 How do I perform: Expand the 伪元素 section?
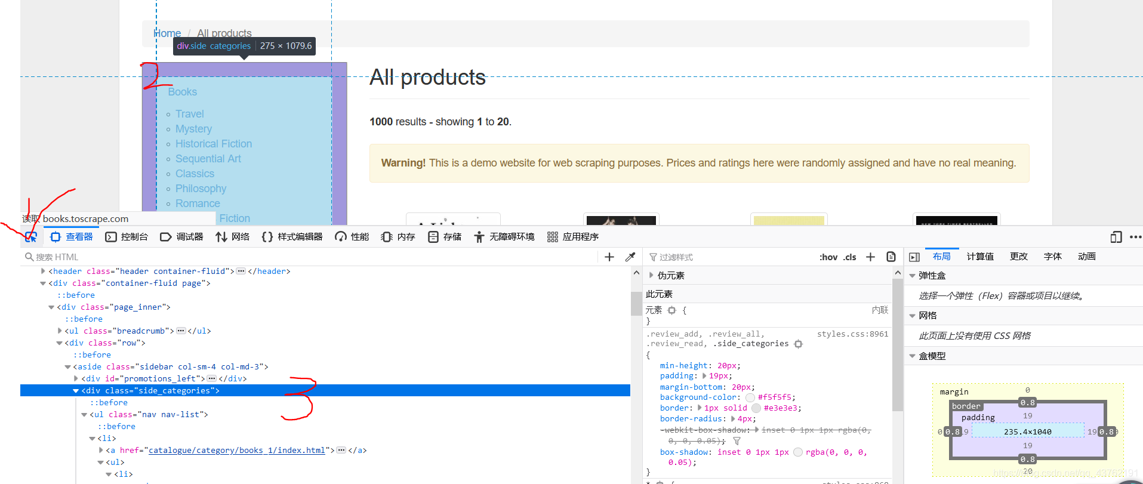coord(651,275)
